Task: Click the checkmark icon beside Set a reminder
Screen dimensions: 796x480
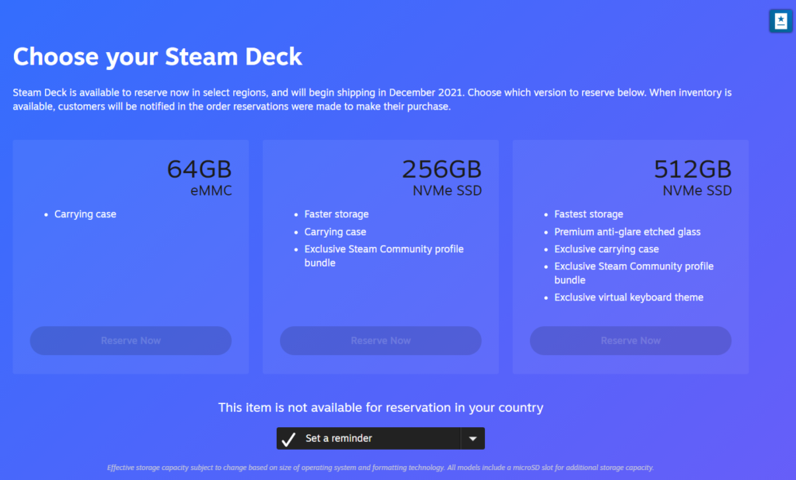Action: pyautogui.click(x=289, y=439)
